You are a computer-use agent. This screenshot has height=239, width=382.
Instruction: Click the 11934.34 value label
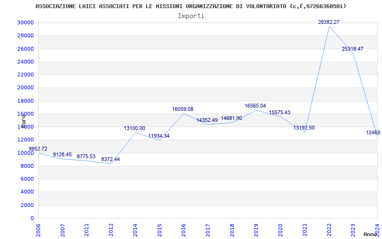pyautogui.click(x=159, y=136)
